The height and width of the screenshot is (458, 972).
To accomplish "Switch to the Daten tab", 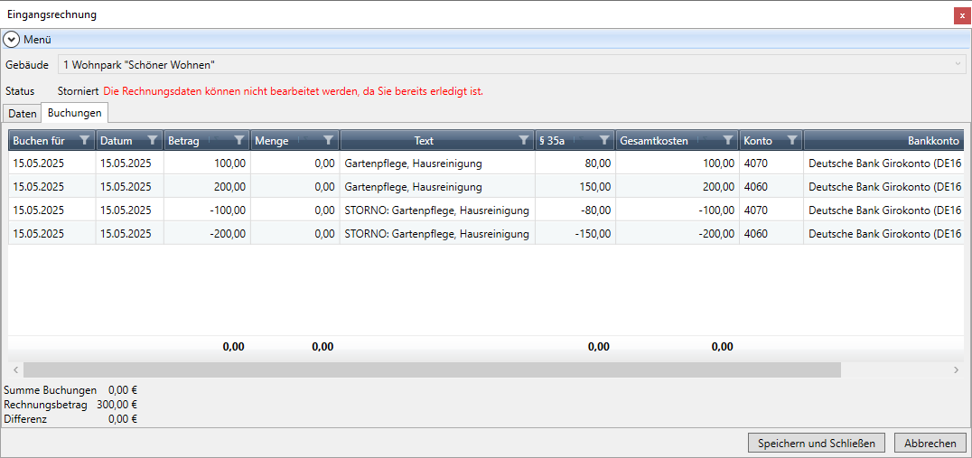I will pyautogui.click(x=23, y=114).
